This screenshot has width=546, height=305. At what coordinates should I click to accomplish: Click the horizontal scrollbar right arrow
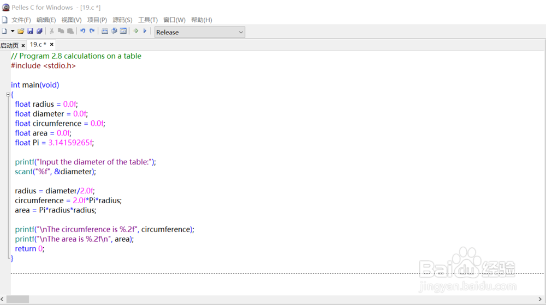(540, 299)
